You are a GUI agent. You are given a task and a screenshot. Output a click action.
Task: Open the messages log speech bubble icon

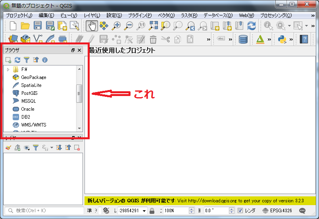pos(302,211)
